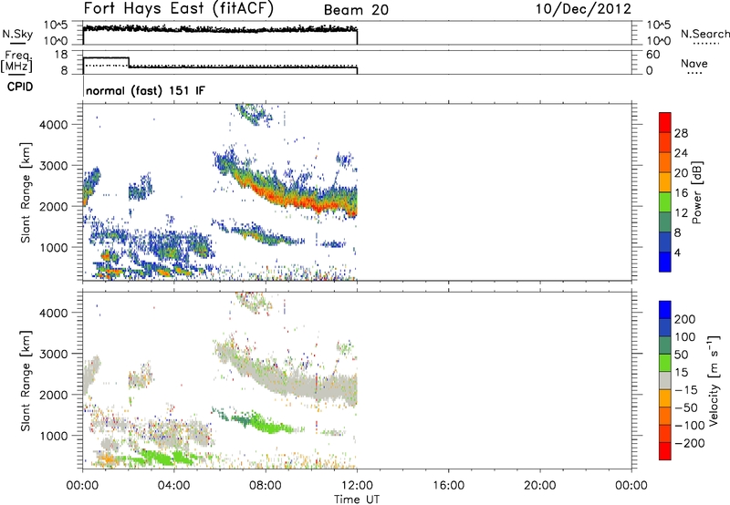Click the "1000" tick in the Velocity panel
This screenshot has width=730, height=505.
click(54, 436)
